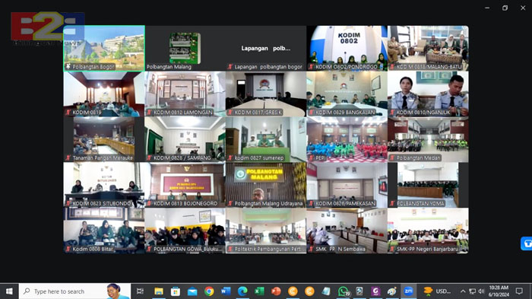
Task: Open Microsoft Word from the taskbar
Action: [226, 291]
